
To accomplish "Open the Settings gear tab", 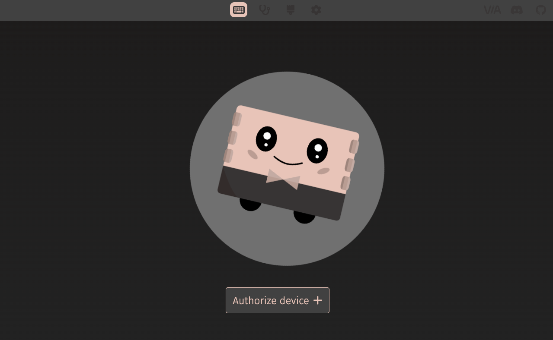I will (x=316, y=10).
